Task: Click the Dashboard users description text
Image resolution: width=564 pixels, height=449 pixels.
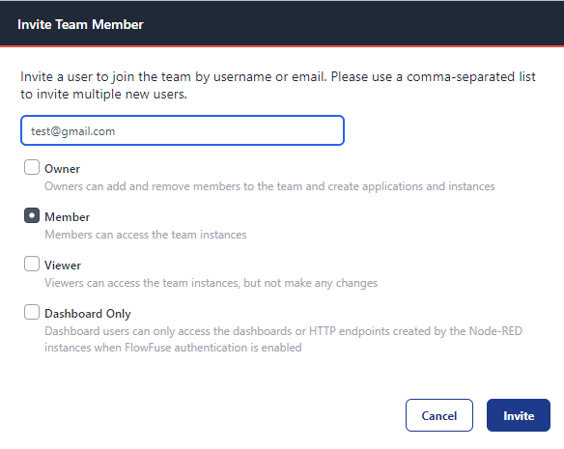Action: pyautogui.click(x=283, y=339)
